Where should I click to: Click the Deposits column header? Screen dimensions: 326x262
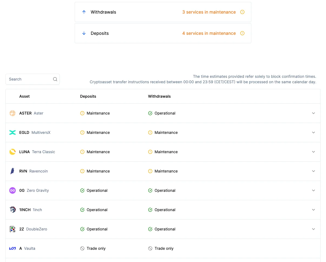point(88,96)
